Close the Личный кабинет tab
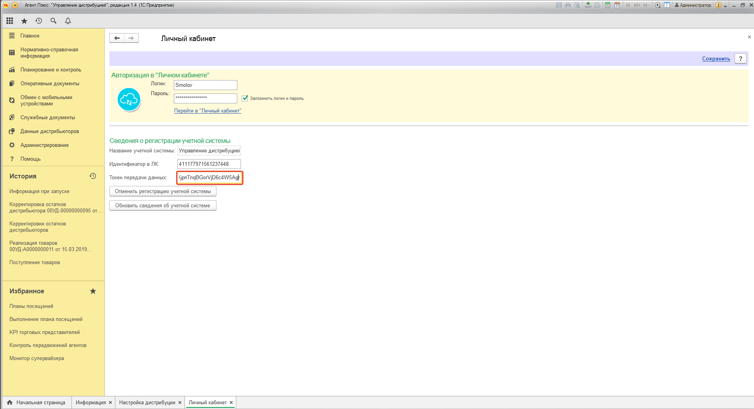 pos(231,403)
